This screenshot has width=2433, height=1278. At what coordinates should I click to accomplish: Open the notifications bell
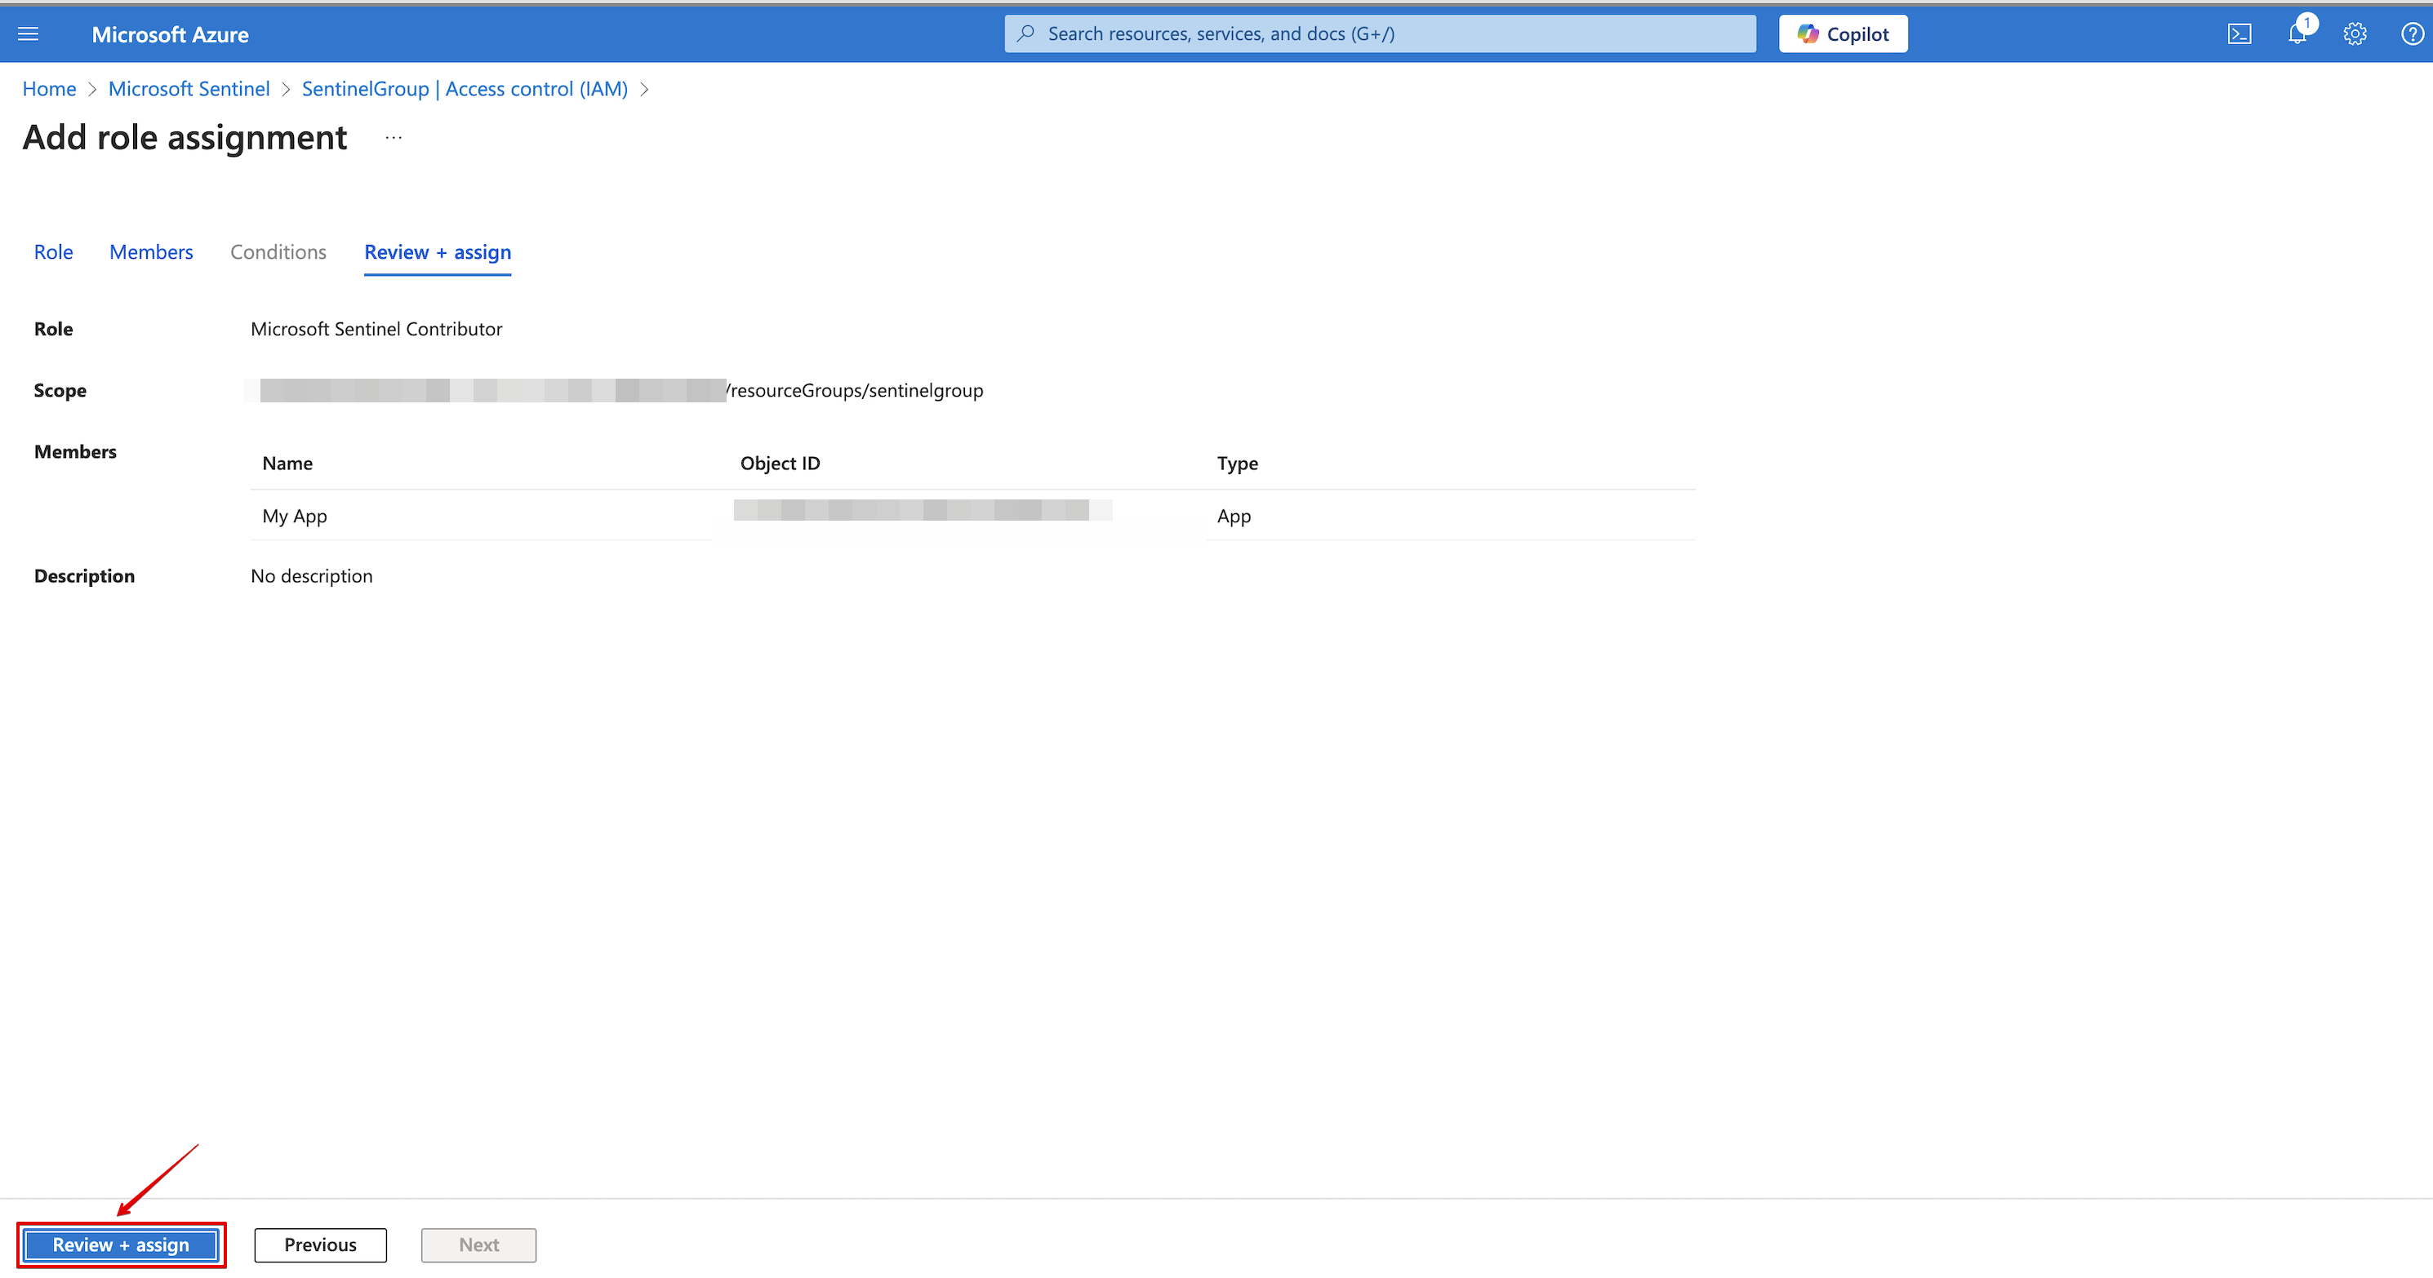pyautogui.click(x=2297, y=34)
